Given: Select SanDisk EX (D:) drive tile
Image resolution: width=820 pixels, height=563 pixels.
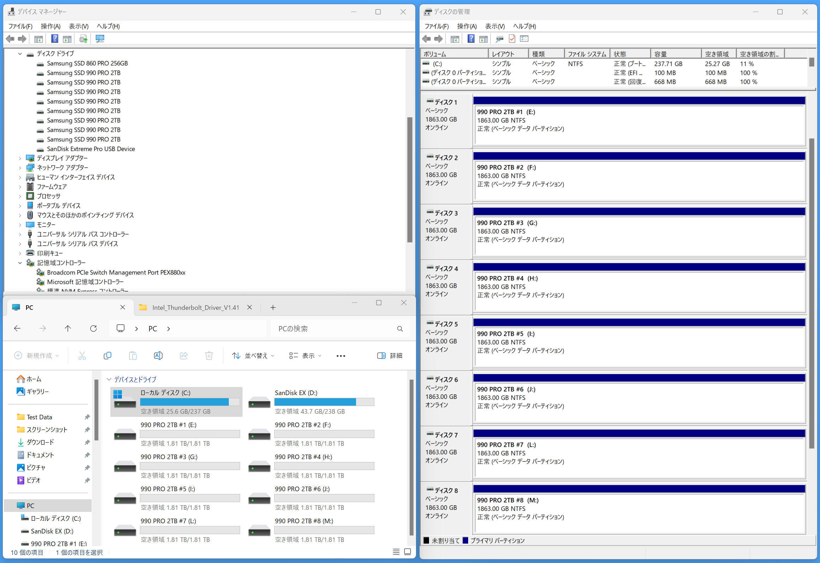Looking at the screenshot, I should [311, 402].
